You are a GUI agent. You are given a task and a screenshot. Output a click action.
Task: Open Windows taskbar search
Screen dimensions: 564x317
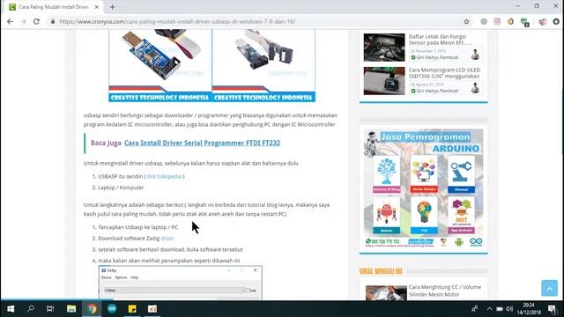click(x=31, y=309)
